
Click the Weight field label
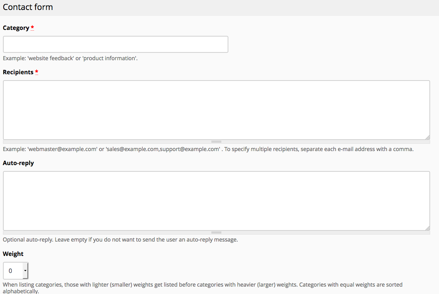pos(13,254)
